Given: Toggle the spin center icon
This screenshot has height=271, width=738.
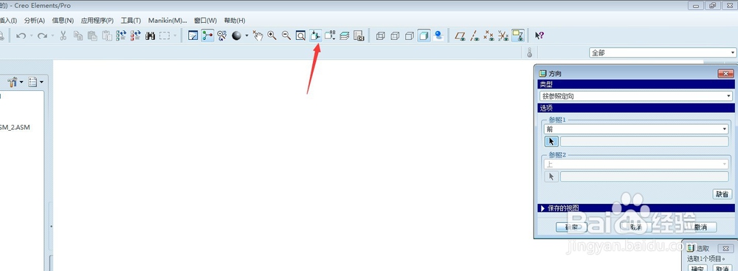Looking at the screenshot, I should (207, 36).
